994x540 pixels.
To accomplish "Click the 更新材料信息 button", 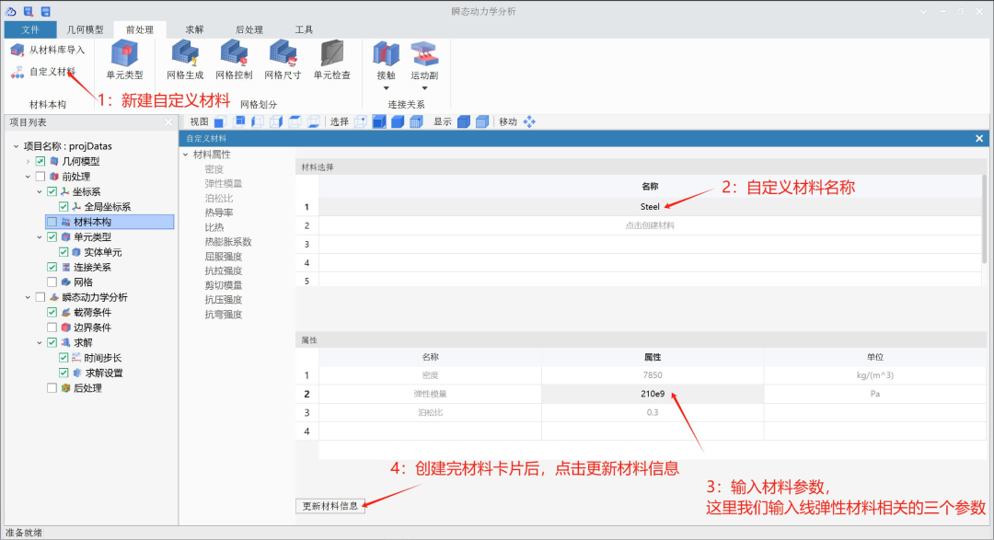I will coord(330,506).
